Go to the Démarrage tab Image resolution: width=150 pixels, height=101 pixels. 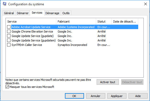click(52, 13)
